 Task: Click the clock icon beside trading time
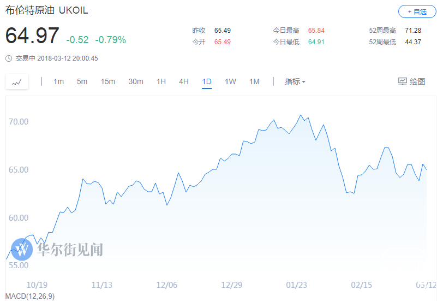click(x=9, y=58)
